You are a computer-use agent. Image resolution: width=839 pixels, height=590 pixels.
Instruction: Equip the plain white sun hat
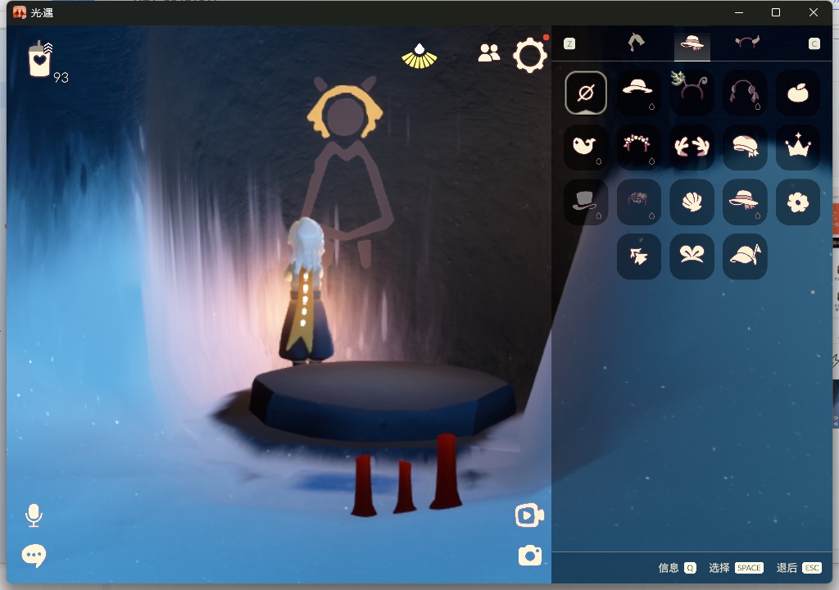coord(638,93)
